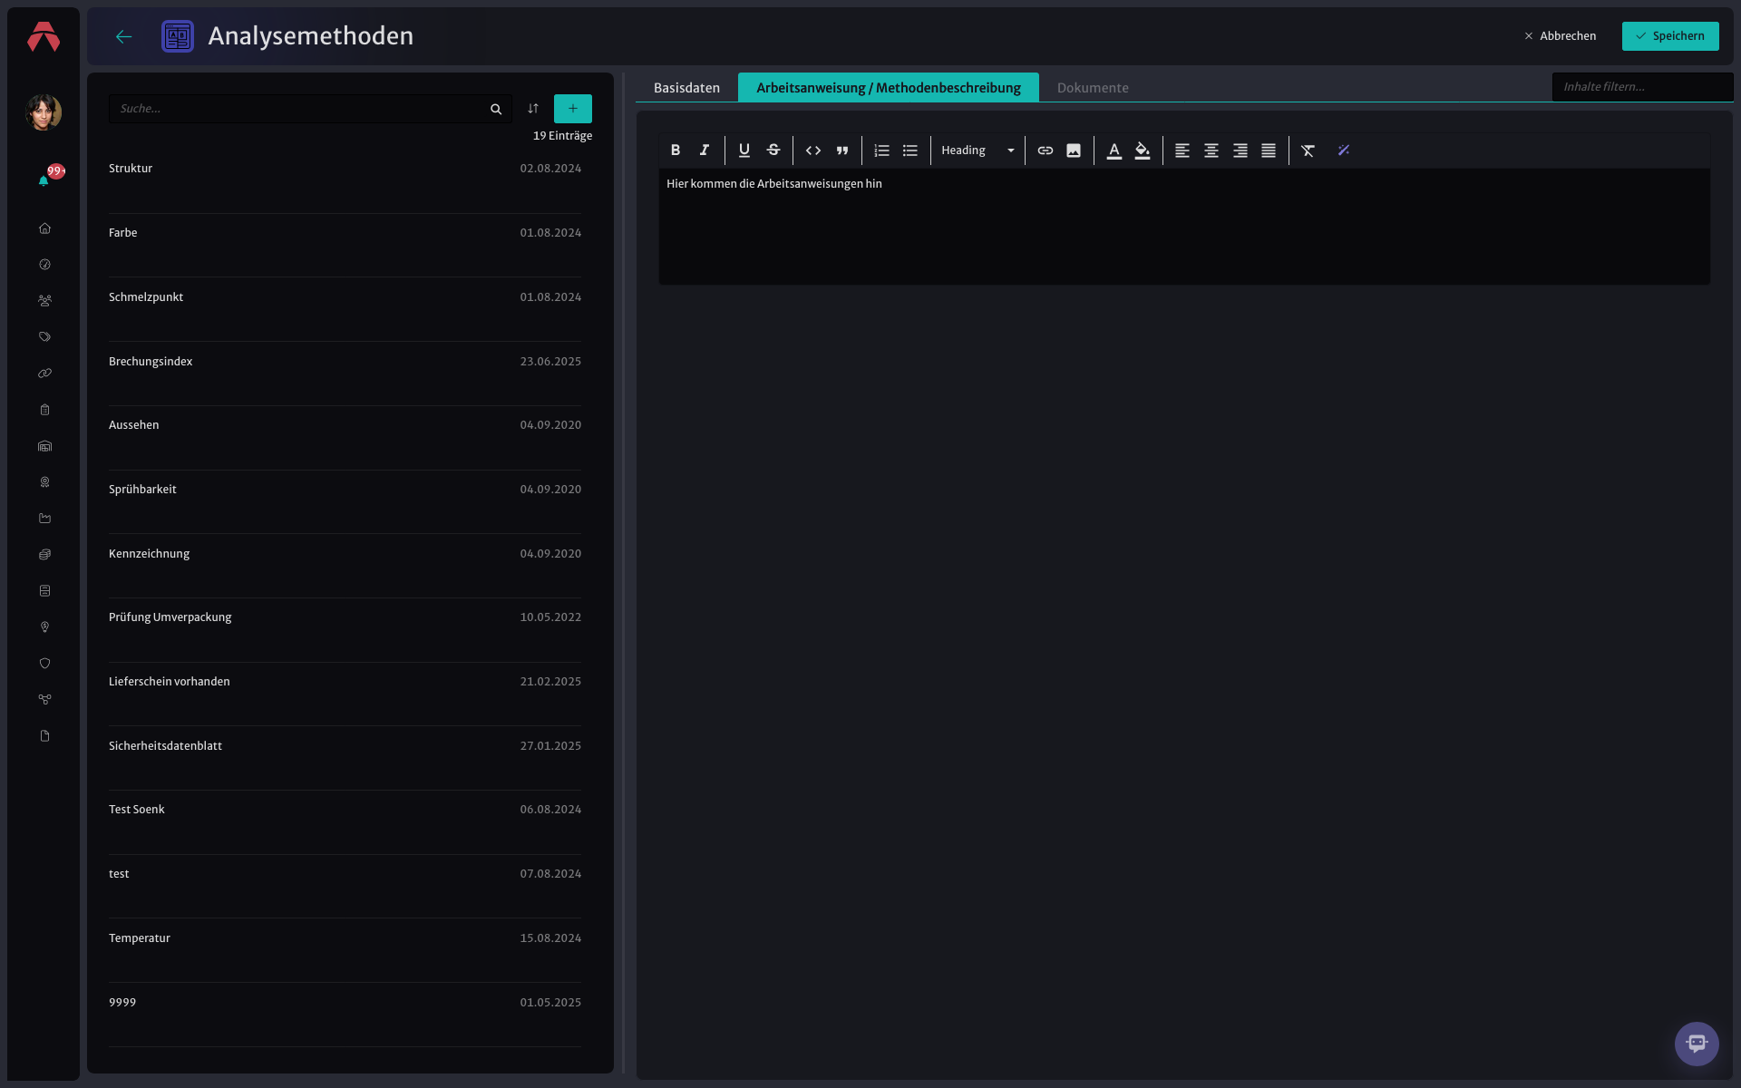Select the Sicherheitsdatenblatt entry
The width and height of the screenshot is (1741, 1088).
click(x=345, y=759)
